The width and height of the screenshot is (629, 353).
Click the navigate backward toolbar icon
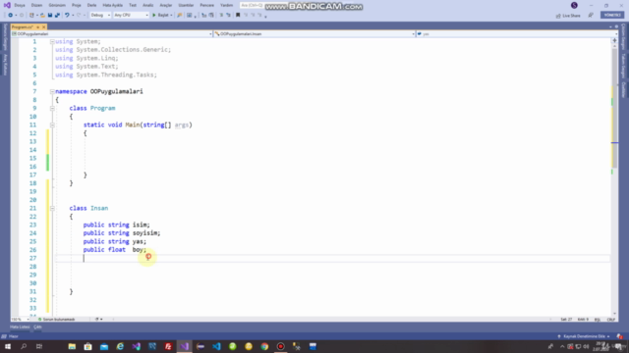click(x=10, y=16)
